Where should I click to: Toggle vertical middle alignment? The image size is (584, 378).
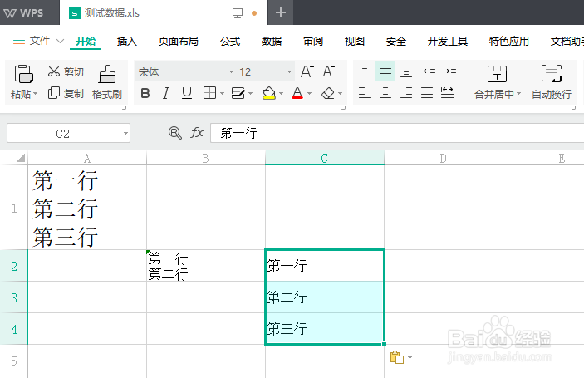click(385, 71)
